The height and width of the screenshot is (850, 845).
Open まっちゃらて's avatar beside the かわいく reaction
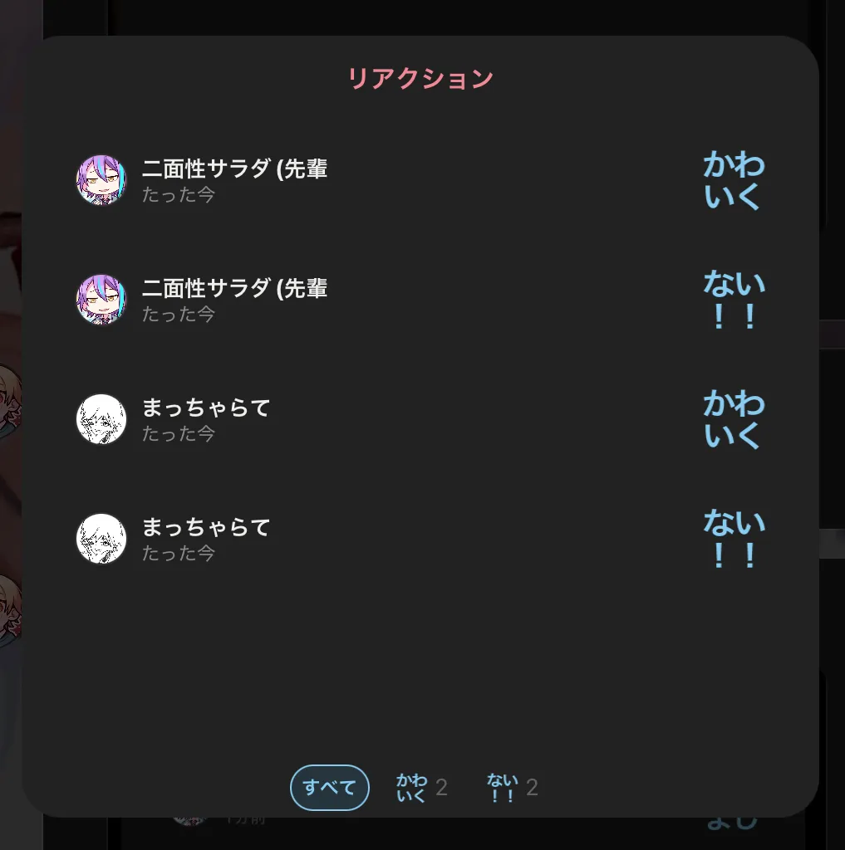click(101, 419)
